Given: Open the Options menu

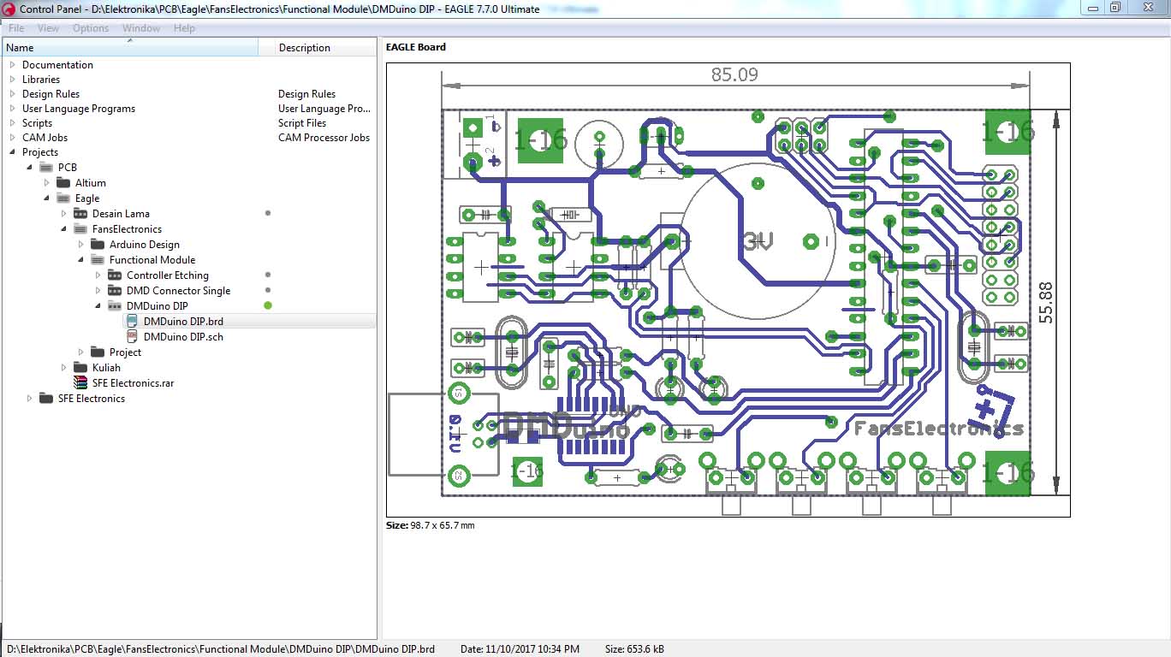Looking at the screenshot, I should (x=90, y=27).
